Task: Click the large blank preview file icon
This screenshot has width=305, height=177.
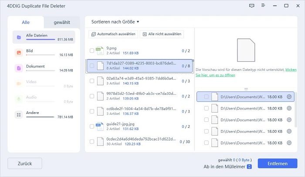Action: [x=246, y=50]
